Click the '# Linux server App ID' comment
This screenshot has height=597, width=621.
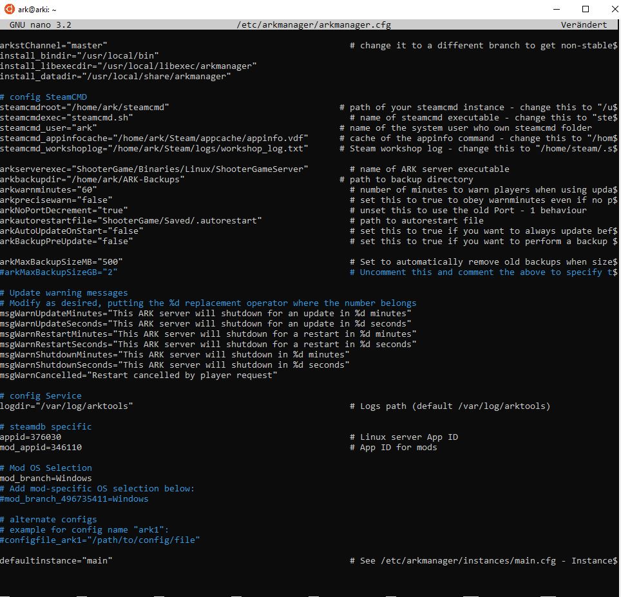click(x=404, y=437)
